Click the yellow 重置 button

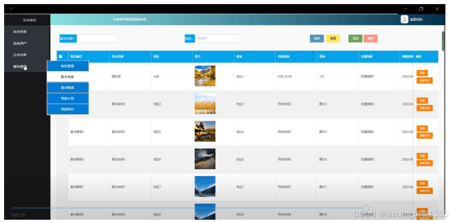tap(333, 38)
